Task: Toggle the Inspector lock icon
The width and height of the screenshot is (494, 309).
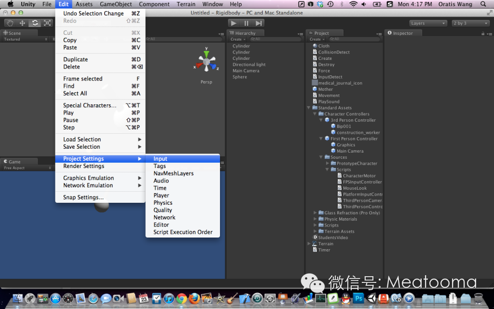Action: (x=482, y=33)
